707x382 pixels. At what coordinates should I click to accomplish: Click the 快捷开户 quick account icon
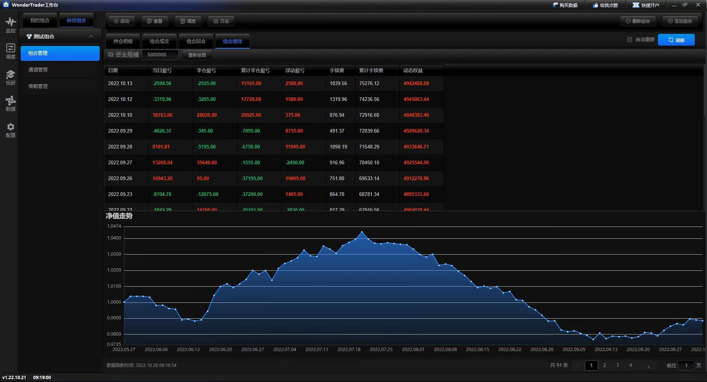pos(646,5)
